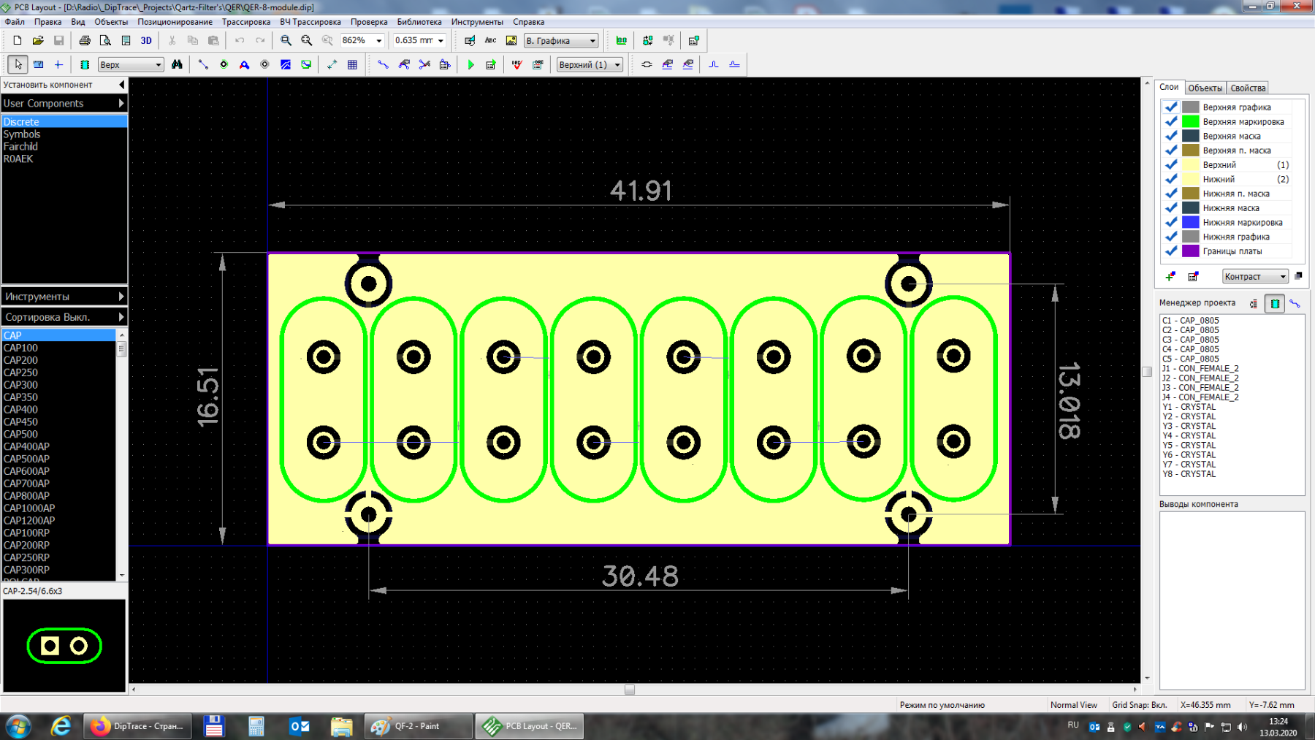The width and height of the screenshot is (1315, 740).
Task: Switch to the Объекты tab
Action: [x=1205, y=88]
